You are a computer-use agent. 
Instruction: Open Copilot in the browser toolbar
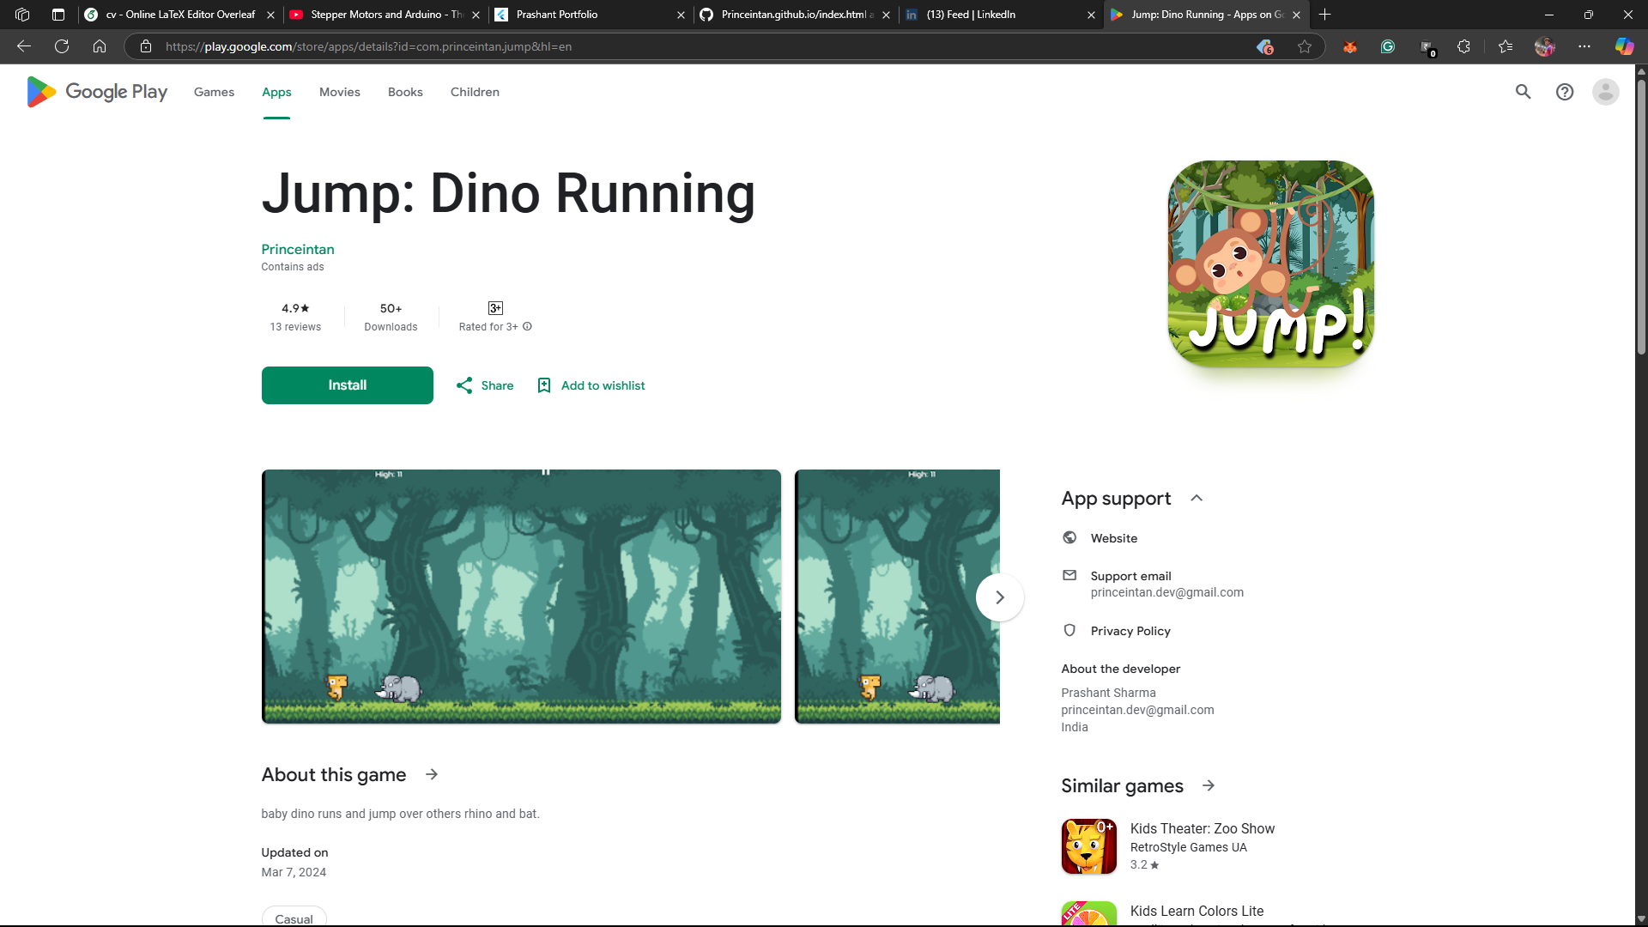click(x=1624, y=46)
